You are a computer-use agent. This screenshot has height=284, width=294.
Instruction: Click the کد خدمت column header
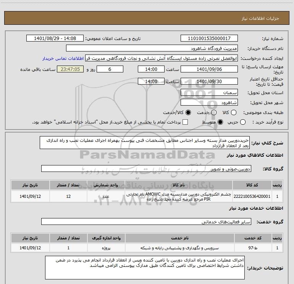pos(253,238)
